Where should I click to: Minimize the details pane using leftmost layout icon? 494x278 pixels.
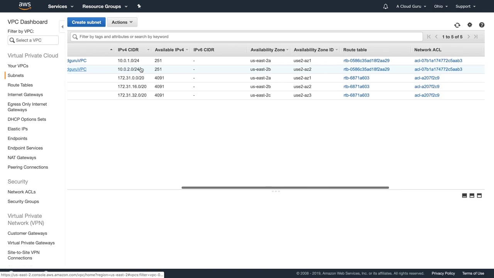464,196
